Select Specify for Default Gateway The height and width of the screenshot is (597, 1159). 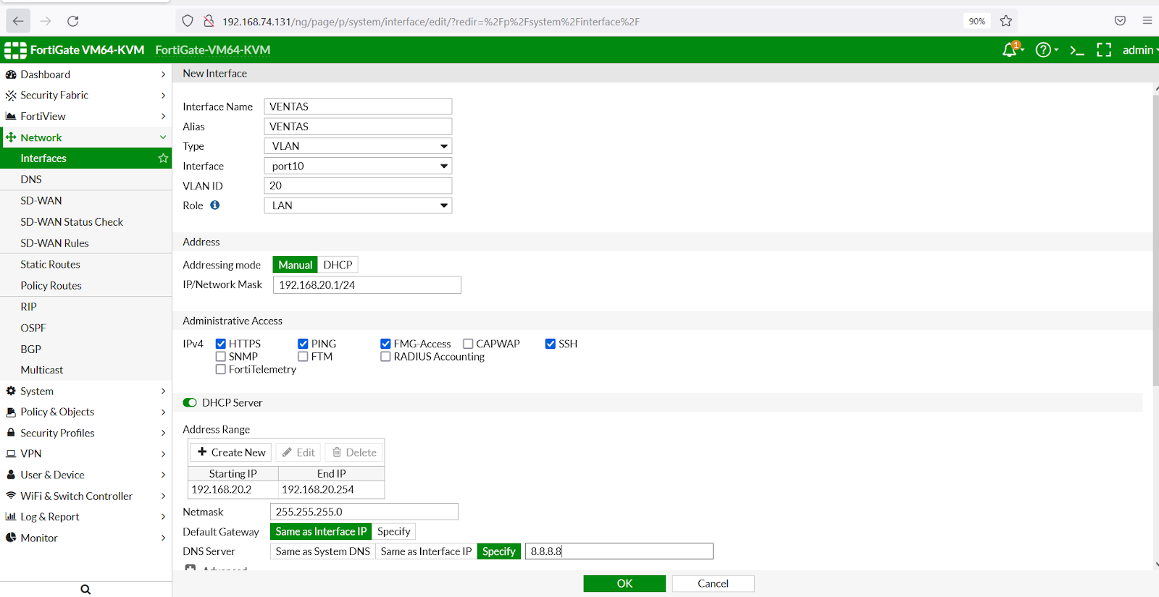pos(393,531)
